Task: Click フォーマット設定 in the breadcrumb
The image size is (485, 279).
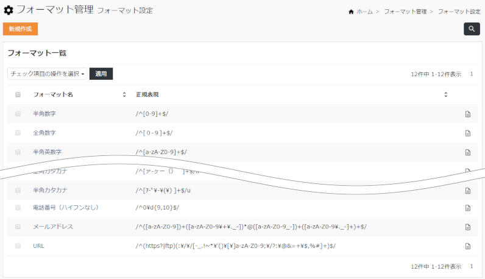Action: click(459, 12)
